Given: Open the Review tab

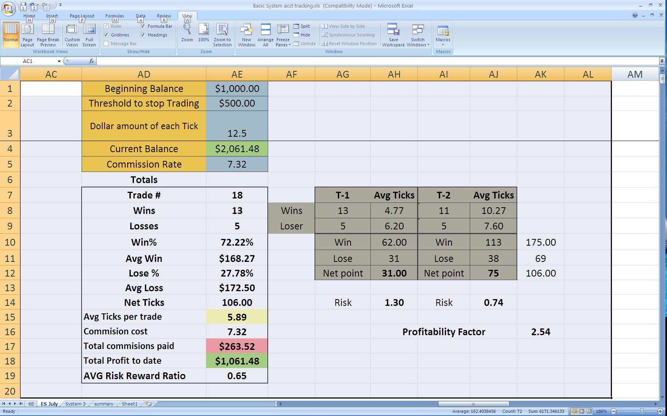Looking at the screenshot, I should [x=164, y=16].
